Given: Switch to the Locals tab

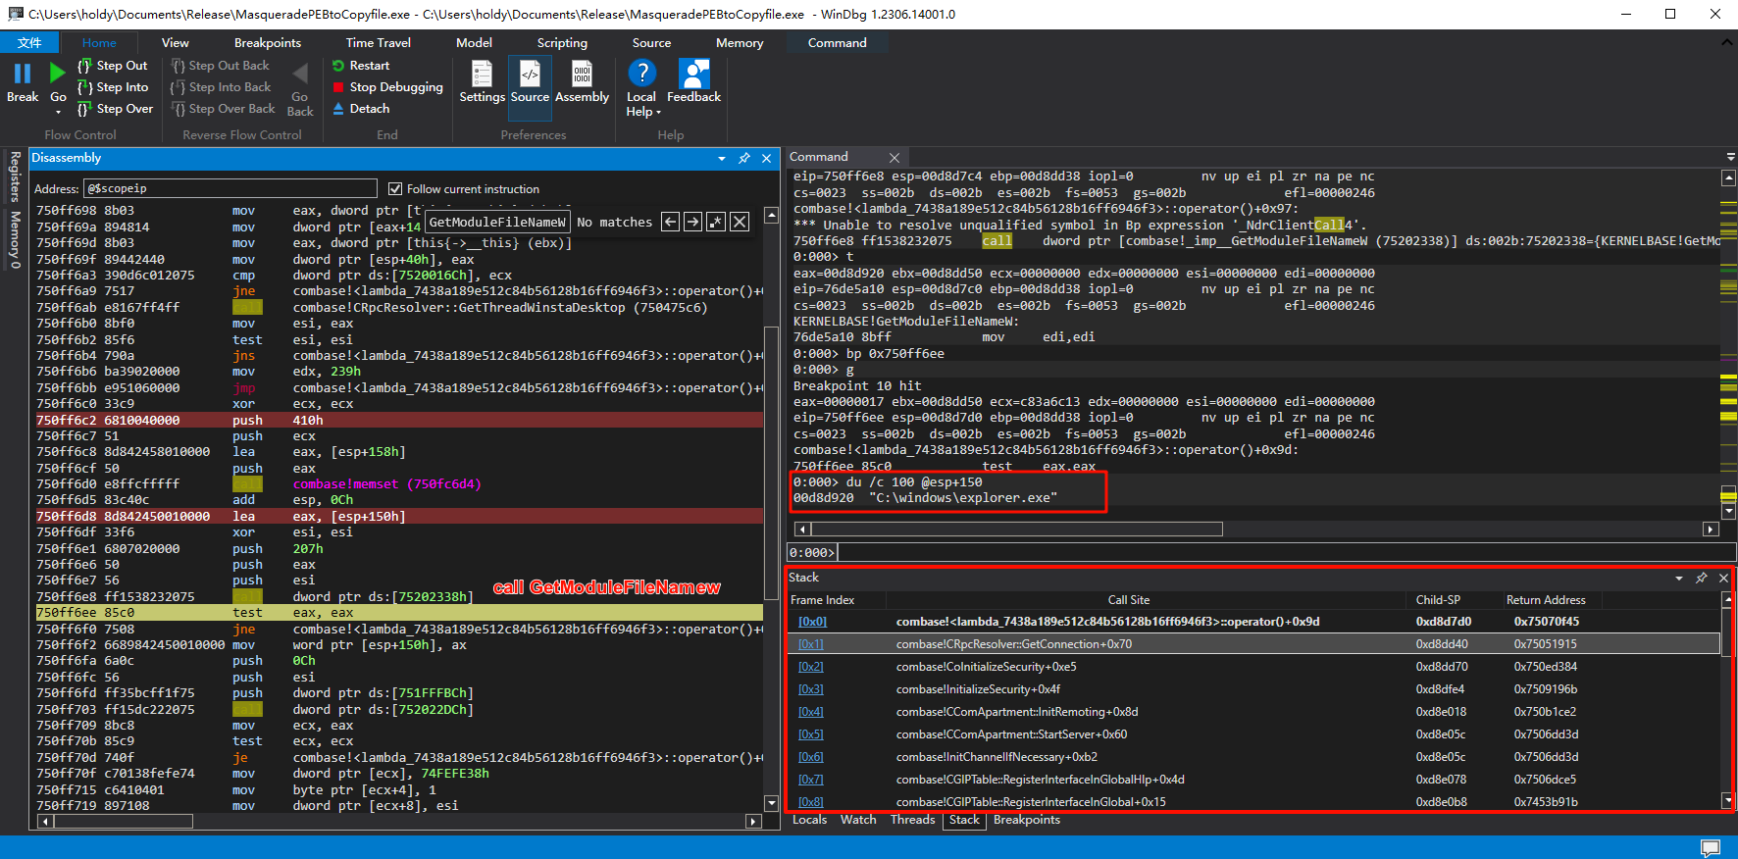Looking at the screenshot, I should 809,820.
